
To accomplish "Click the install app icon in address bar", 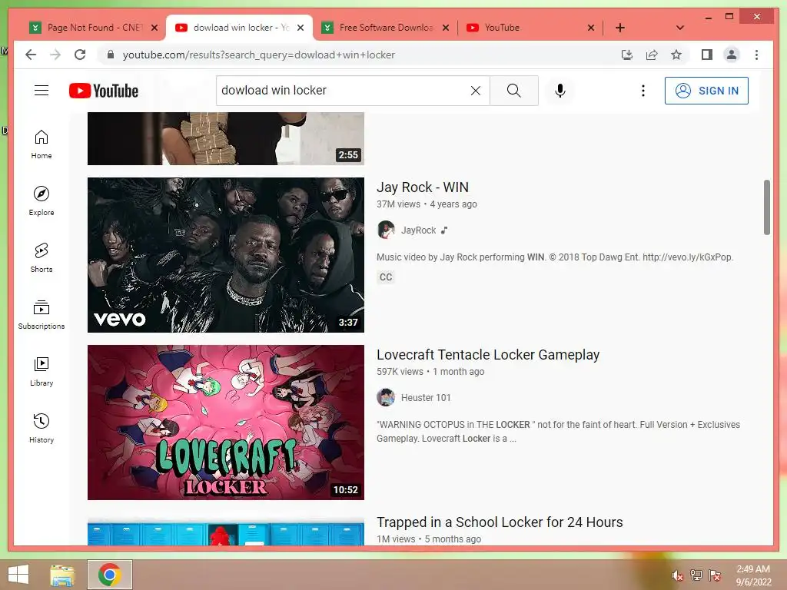I will (627, 55).
